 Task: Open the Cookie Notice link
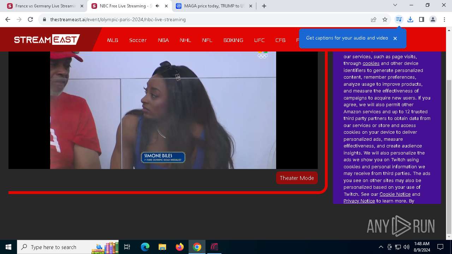point(395,194)
